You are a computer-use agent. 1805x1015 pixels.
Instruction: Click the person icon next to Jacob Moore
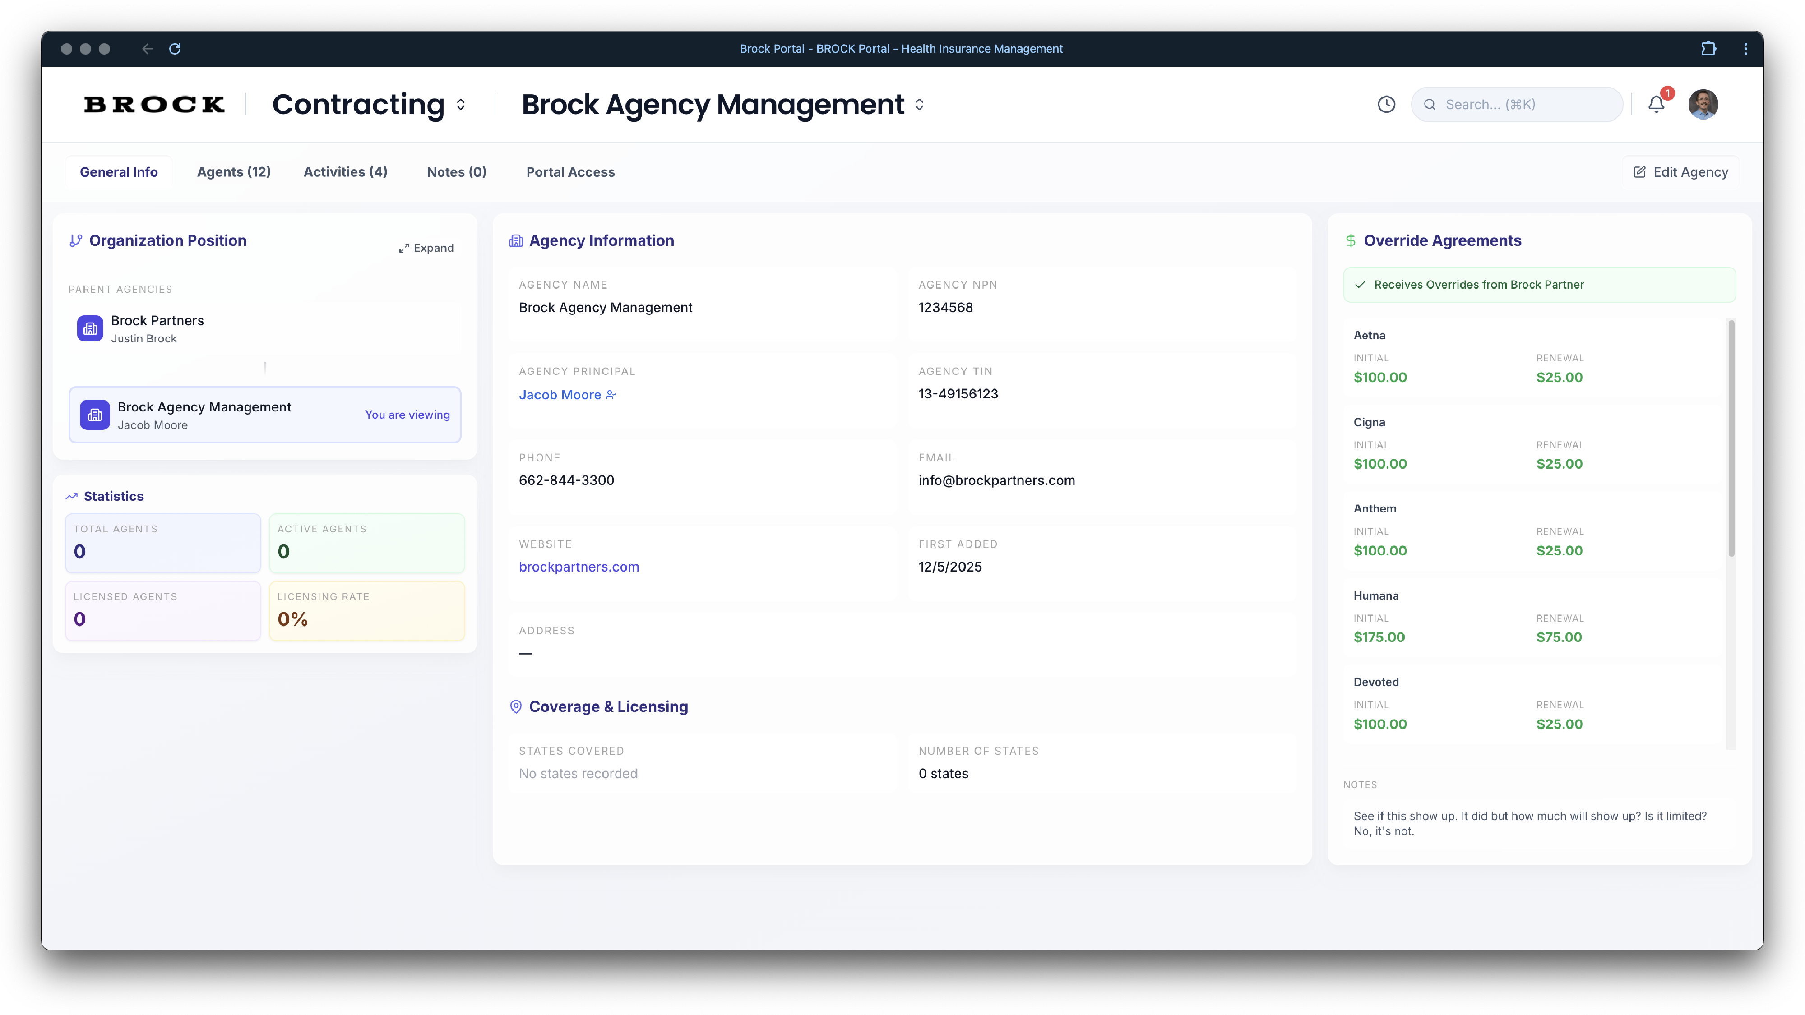click(x=610, y=394)
